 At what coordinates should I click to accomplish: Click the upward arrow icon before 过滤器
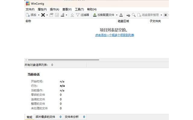pos(72,15)
